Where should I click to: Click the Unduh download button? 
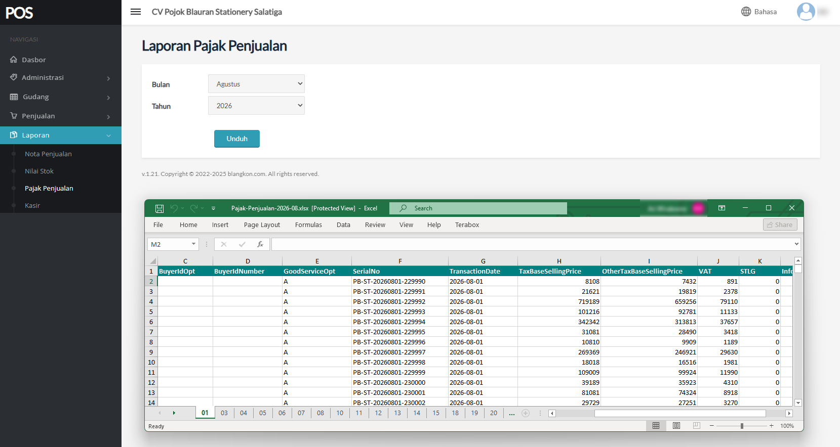coord(237,139)
